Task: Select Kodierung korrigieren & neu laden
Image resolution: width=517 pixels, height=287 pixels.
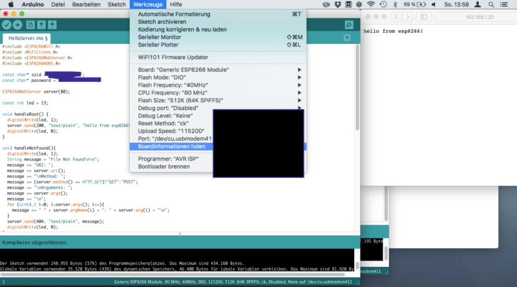Action: coord(218,29)
